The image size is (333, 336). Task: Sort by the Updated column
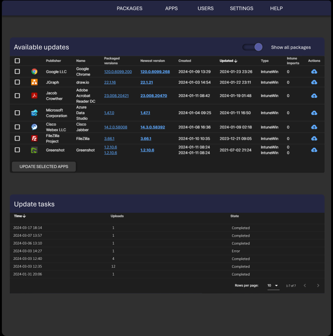[x=229, y=61]
